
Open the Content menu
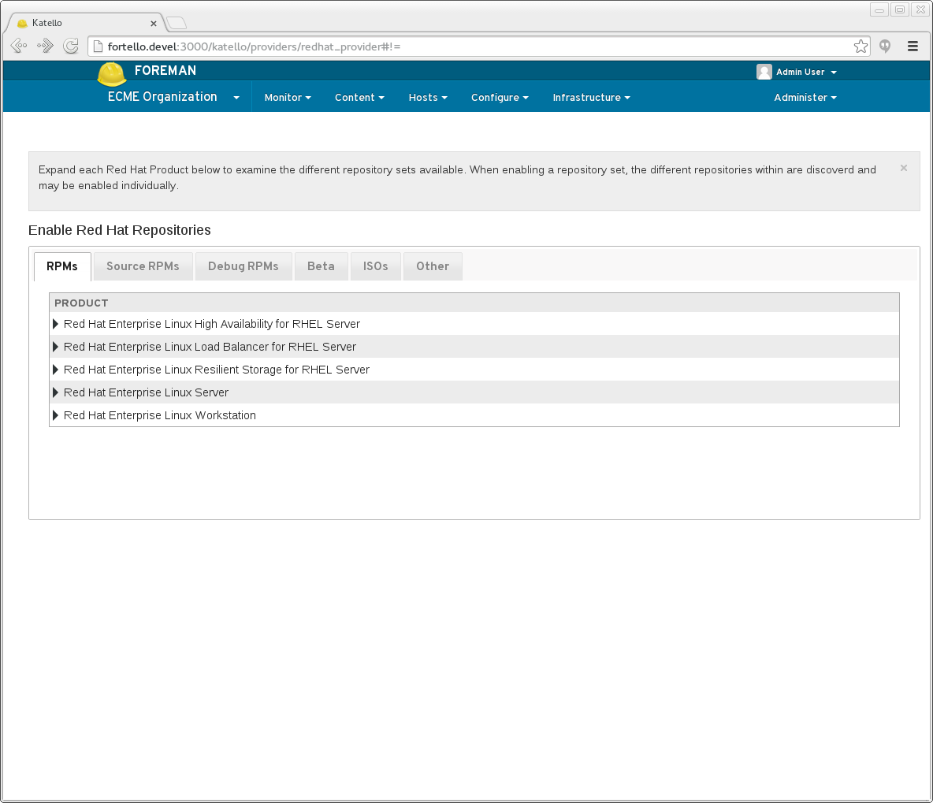coord(359,98)
